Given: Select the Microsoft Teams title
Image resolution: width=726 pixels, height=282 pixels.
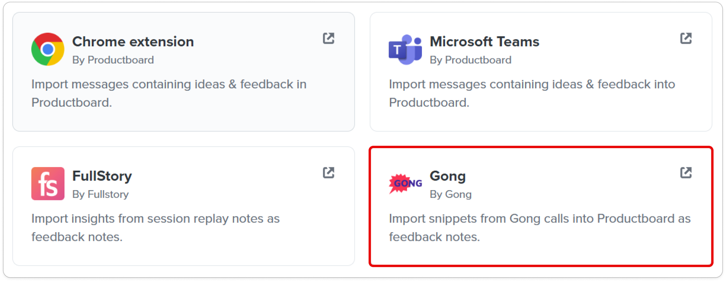Looking at the screenshot, I should point(484,42).
